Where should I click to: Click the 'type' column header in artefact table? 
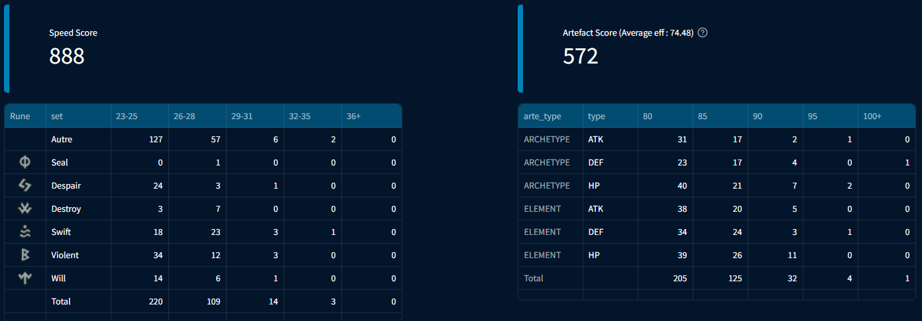point(597,116)
